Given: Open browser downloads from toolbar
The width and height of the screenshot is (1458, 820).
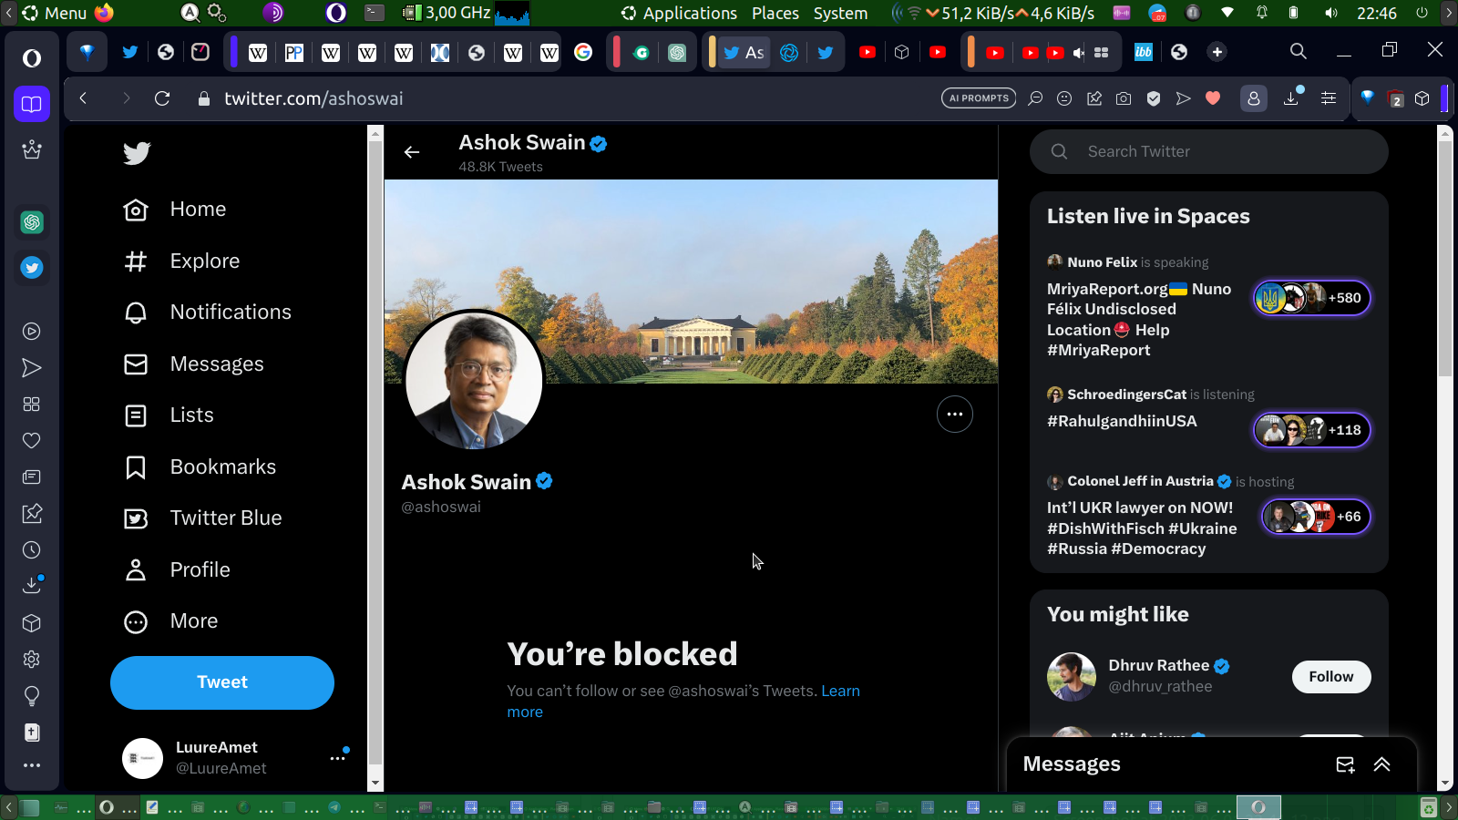Looking at the screenshot, I should tap(1291, 98).
